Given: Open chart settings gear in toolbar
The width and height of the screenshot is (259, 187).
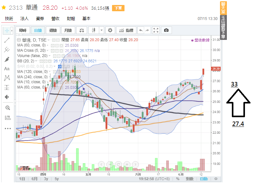Looking at the screenshot, I should (x=110, y=30).
